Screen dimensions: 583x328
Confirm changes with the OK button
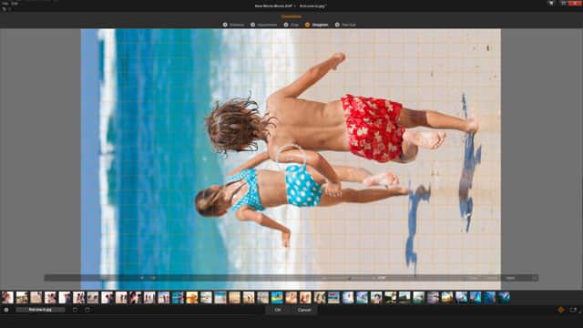coord(278,310)
